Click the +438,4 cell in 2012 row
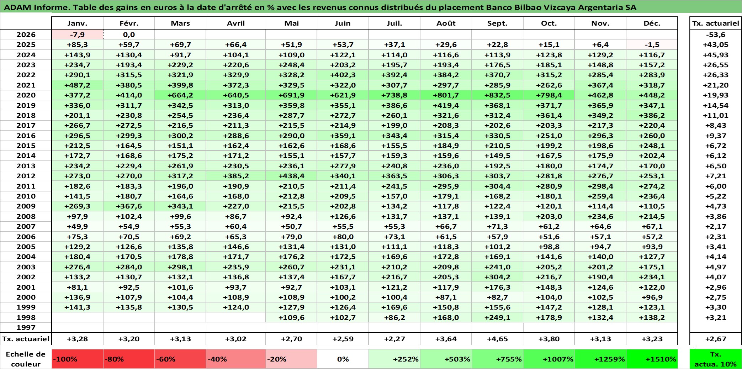Image resolution: width=742 pixels, height=369 pixels. click(x=291, y=176)
